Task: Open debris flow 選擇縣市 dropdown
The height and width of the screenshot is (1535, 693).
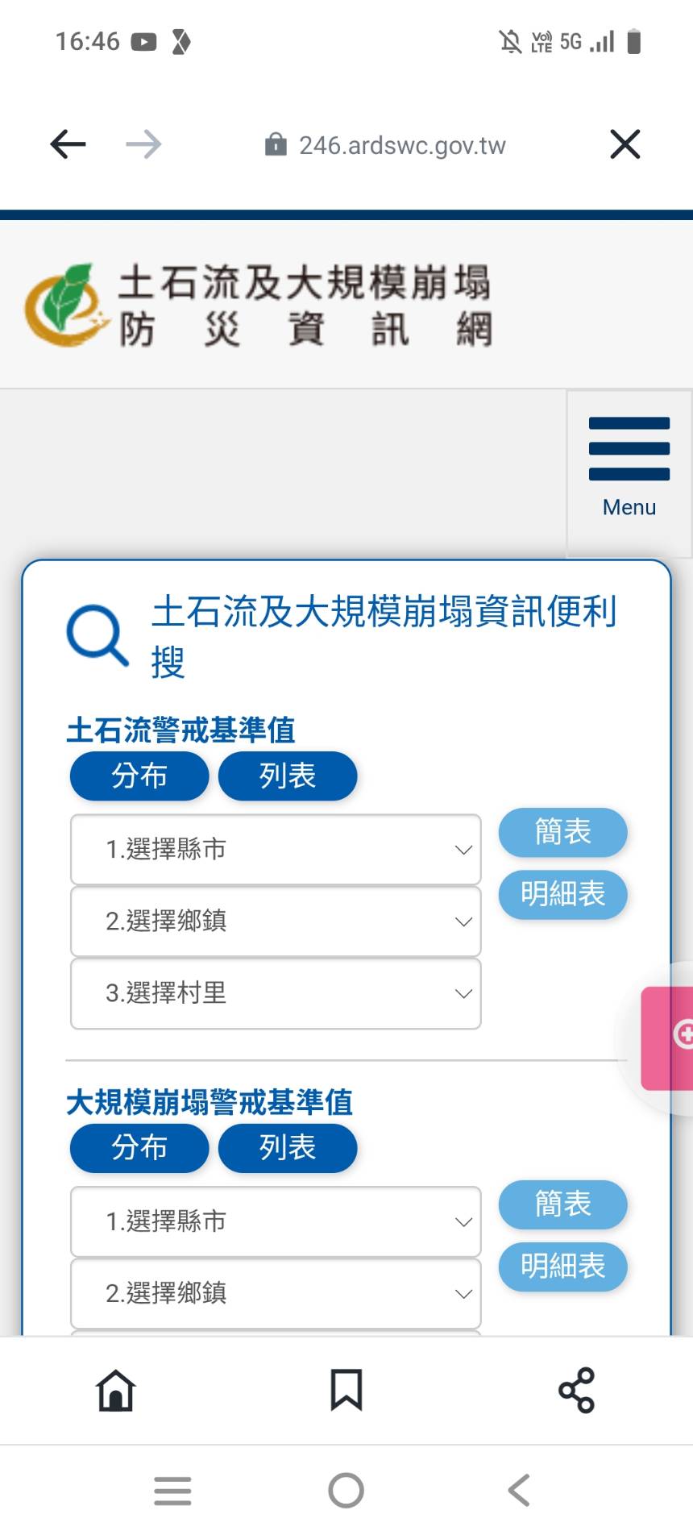Action: click(x=276, y=849)
